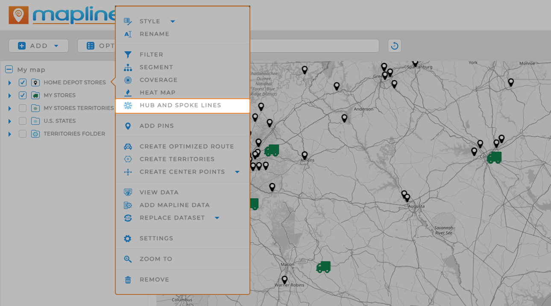Expand the TERRITORIES FOLDER tree arrow
This screenshot has height=306, width=551.
coord(9,133)
